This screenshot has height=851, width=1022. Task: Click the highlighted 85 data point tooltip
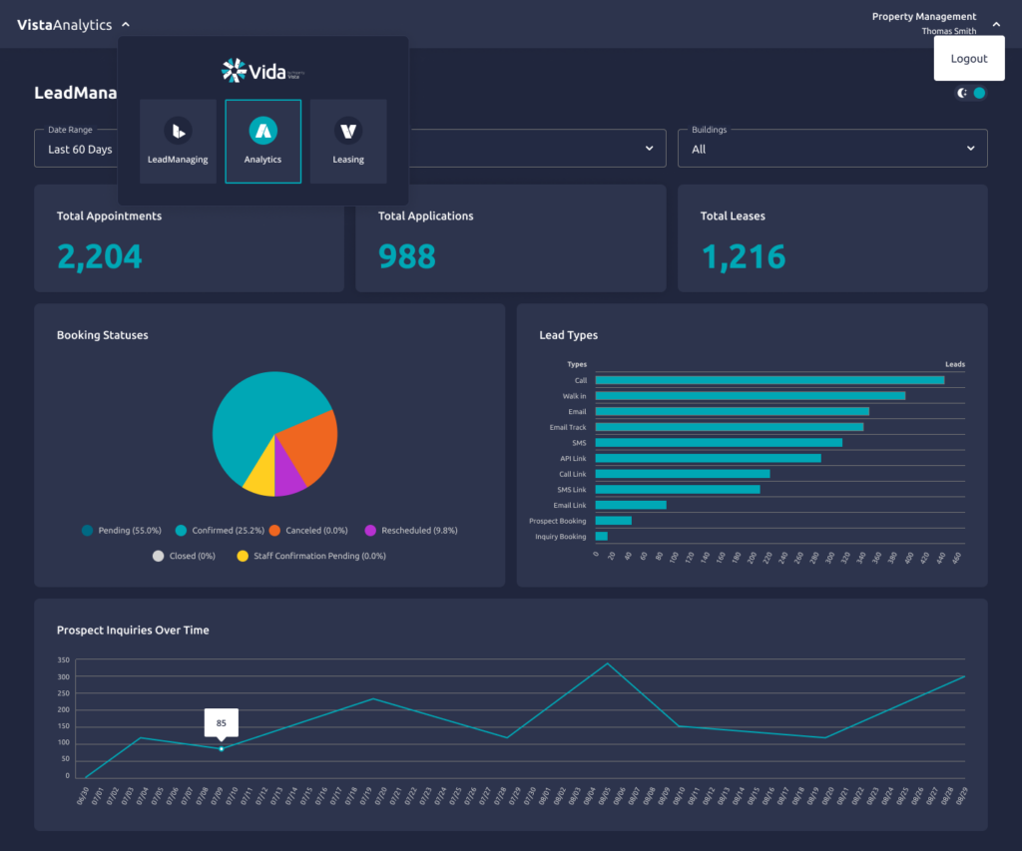tap(221, 721)
